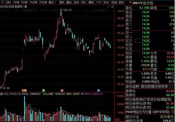Select the 买四 74.81 row
This screenshot has width=175, height=122.
150,45
